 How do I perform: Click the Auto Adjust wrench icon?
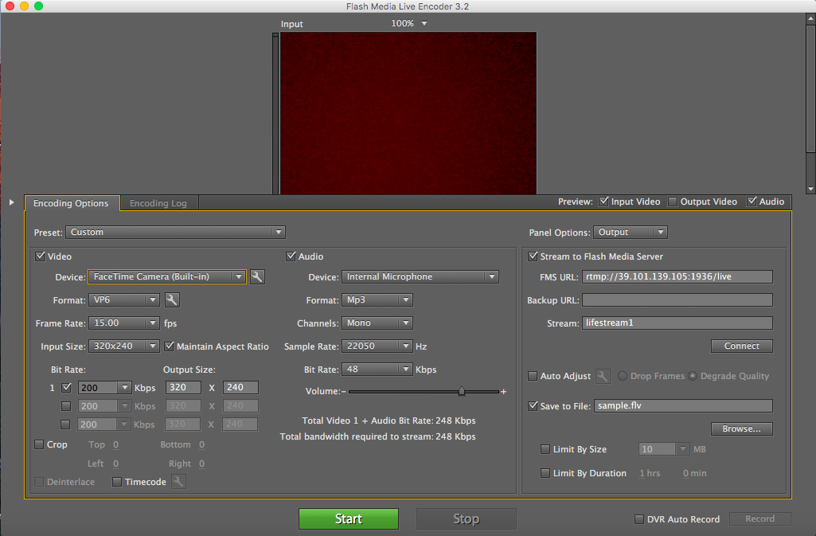(x=603, y=376)
